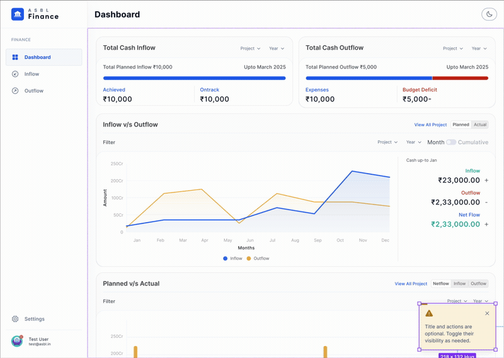Select Planned in the Planned/Actual toggle
Viewport: 504px width, 358px height.
461,125
